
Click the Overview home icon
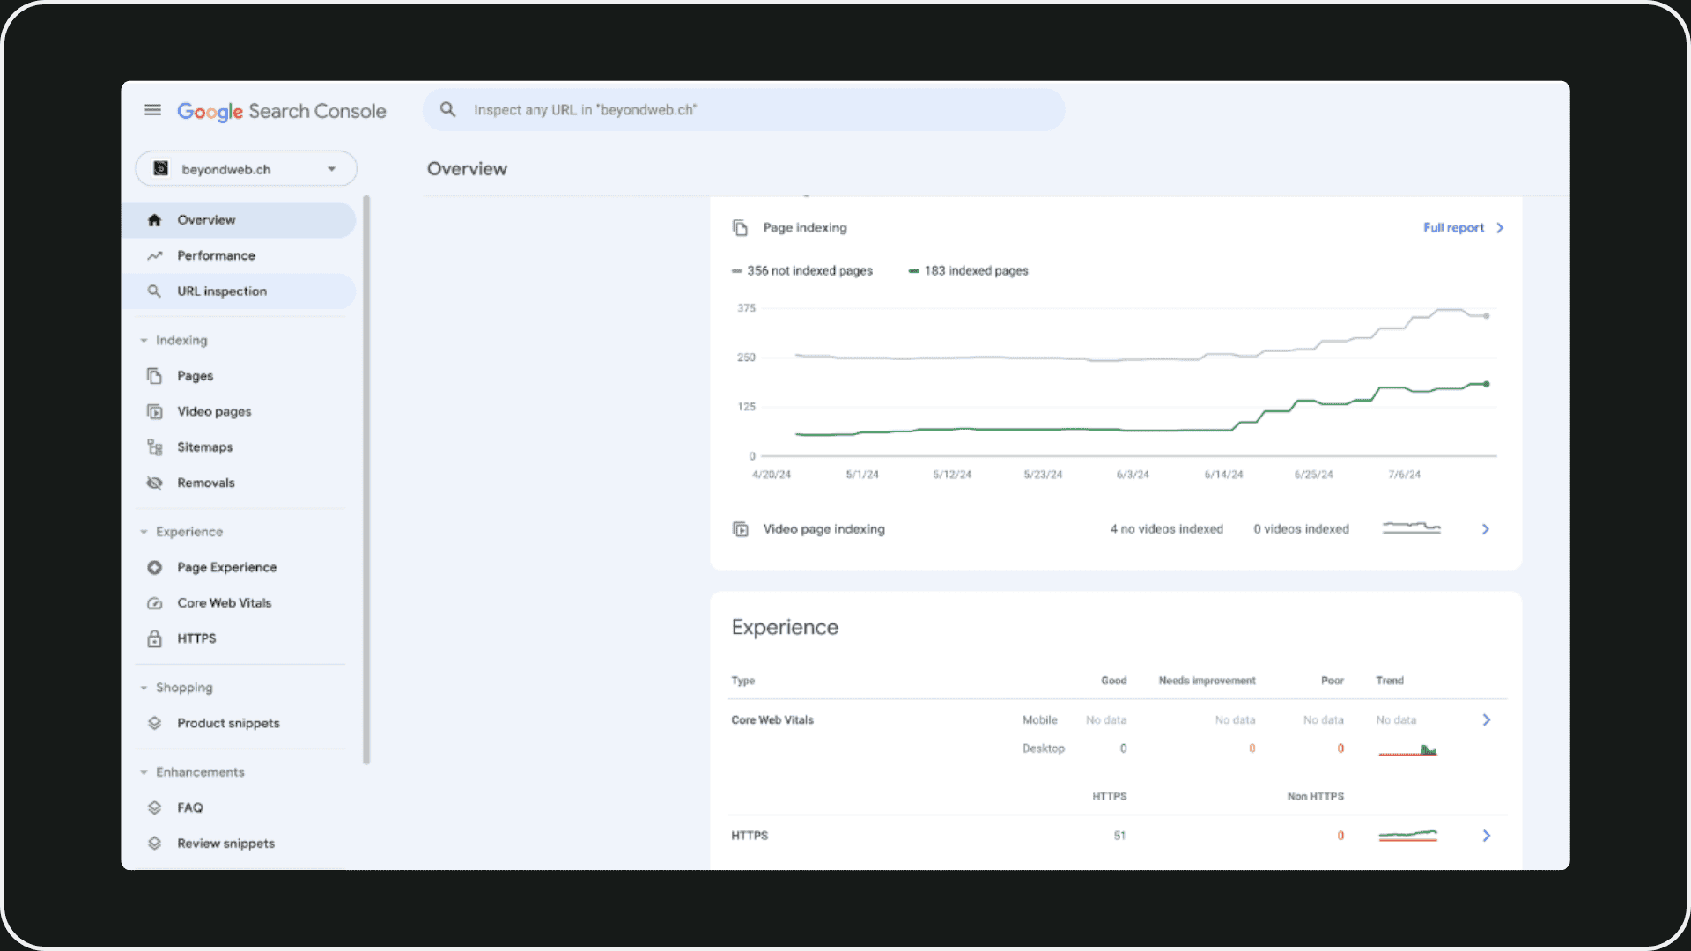(x=155, y=220)
